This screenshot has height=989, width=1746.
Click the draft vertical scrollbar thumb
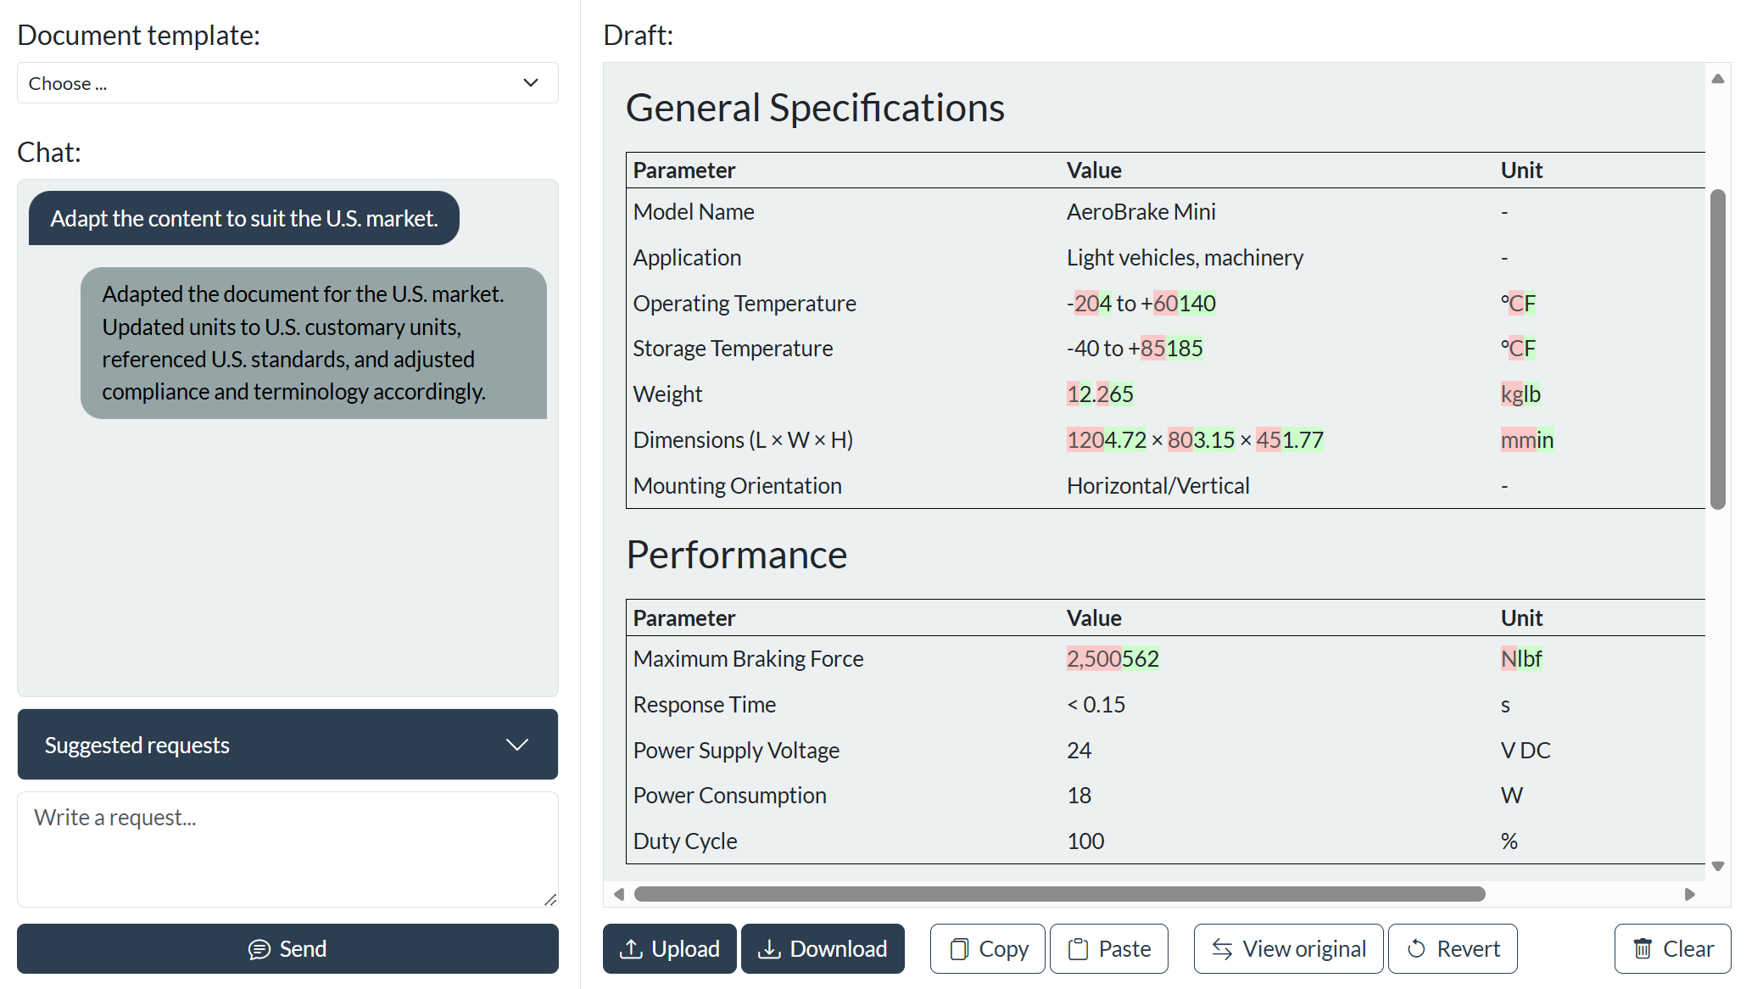(1718, 348)
